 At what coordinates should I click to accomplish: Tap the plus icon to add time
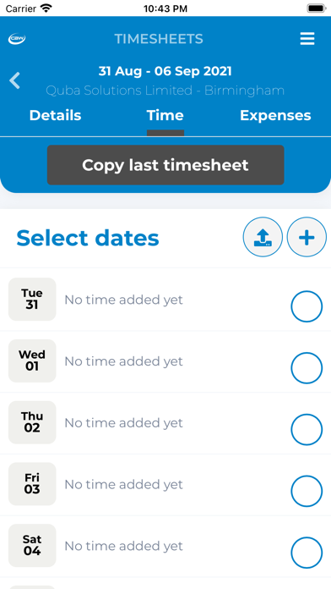[307, 237]
